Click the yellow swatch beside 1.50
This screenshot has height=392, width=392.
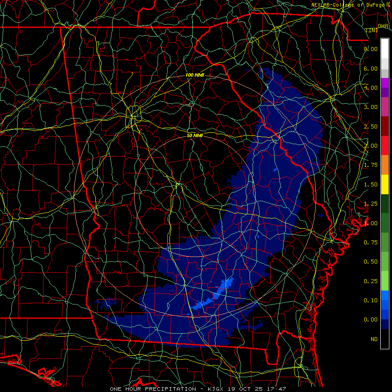385,184
